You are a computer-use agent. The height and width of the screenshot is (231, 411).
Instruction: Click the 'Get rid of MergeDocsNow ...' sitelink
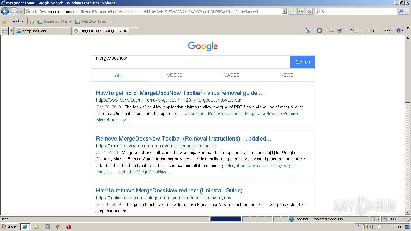[x=144, y=172]
